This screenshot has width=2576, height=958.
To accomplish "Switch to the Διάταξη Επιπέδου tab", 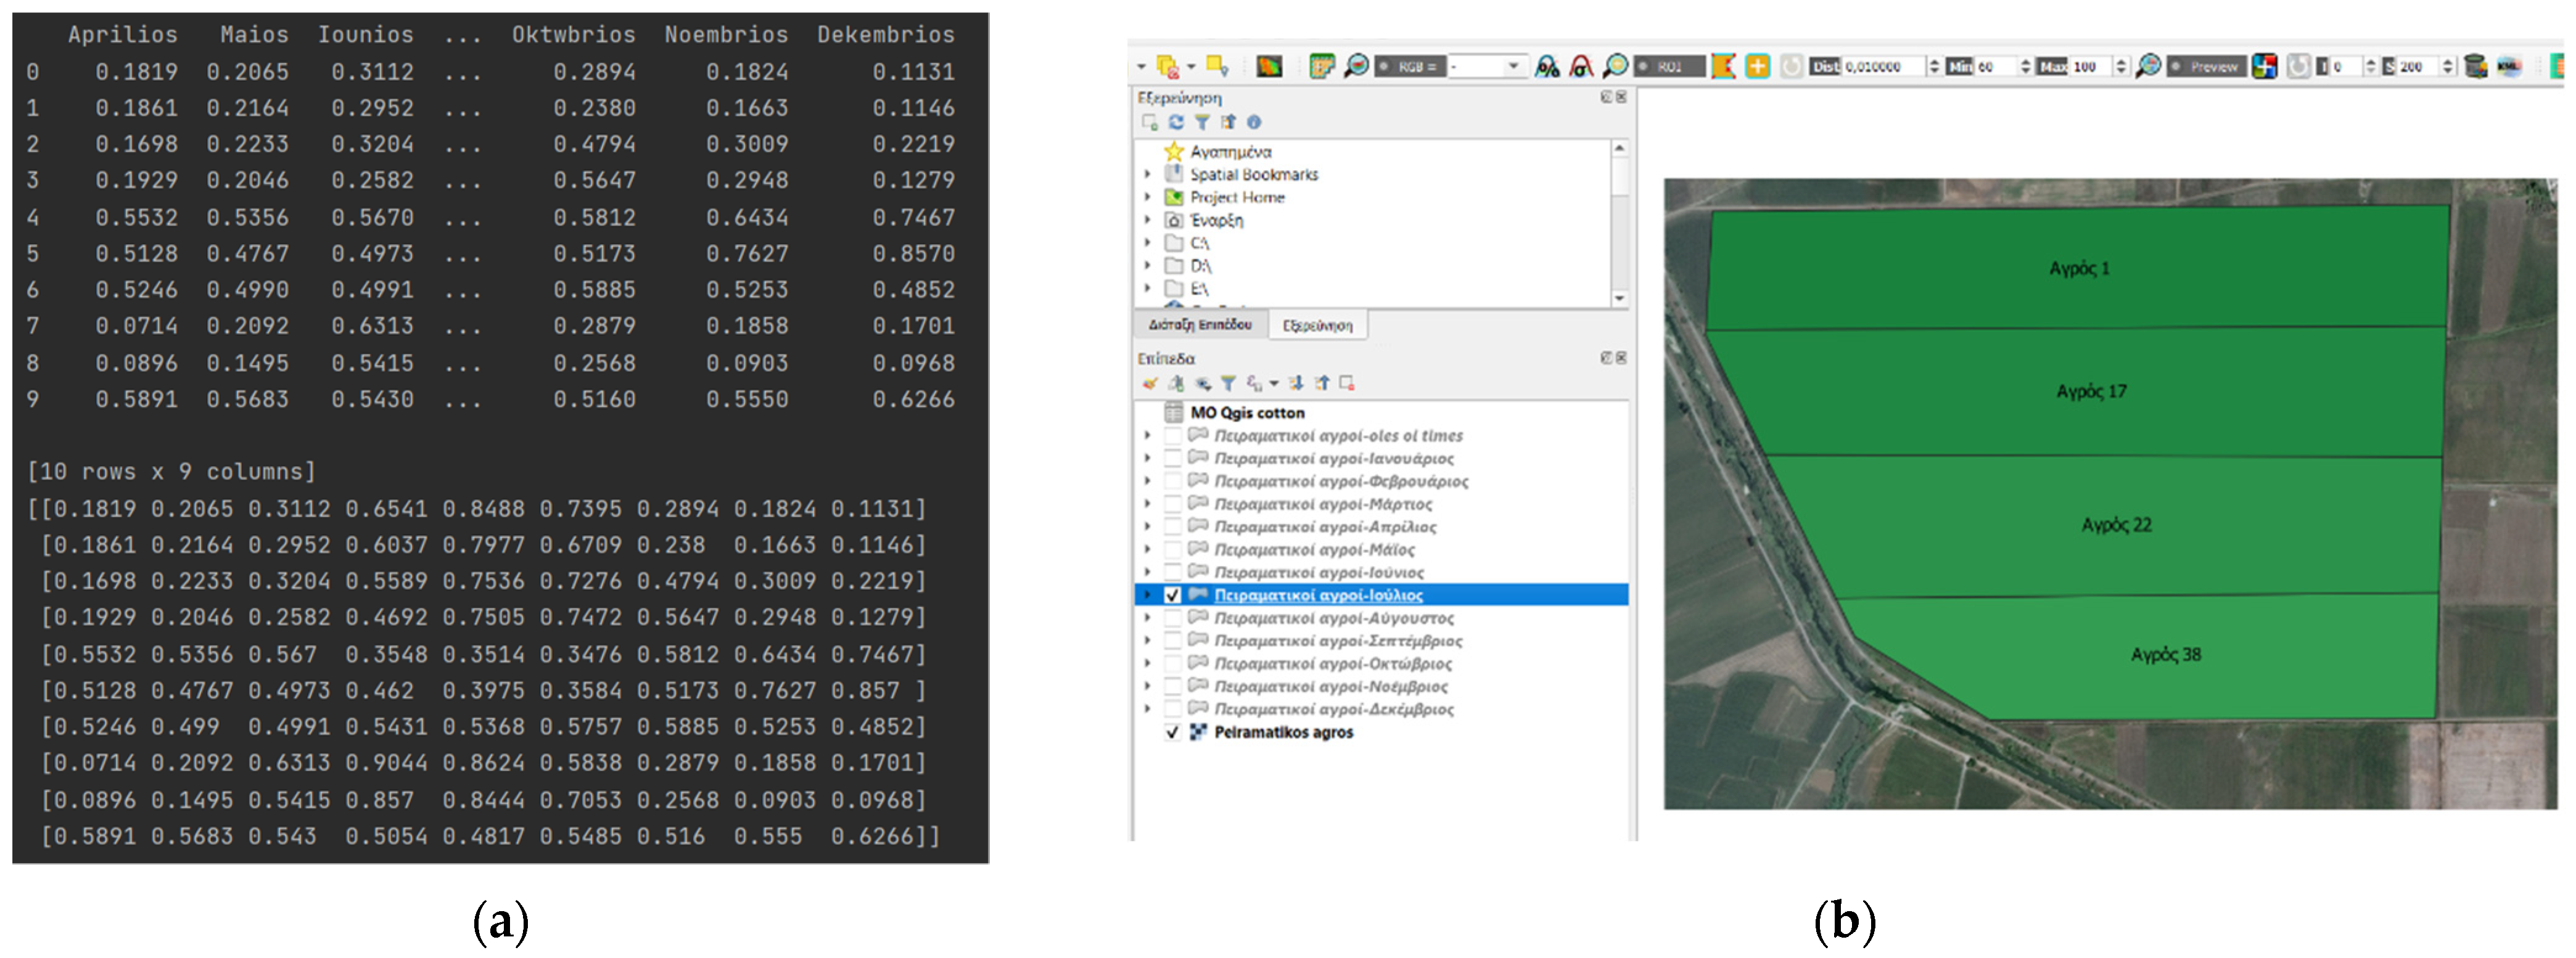I will click(1199, 325).
